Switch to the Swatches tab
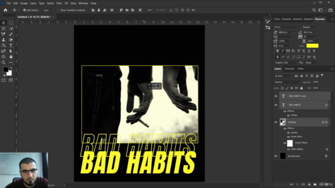 (286, 19)
